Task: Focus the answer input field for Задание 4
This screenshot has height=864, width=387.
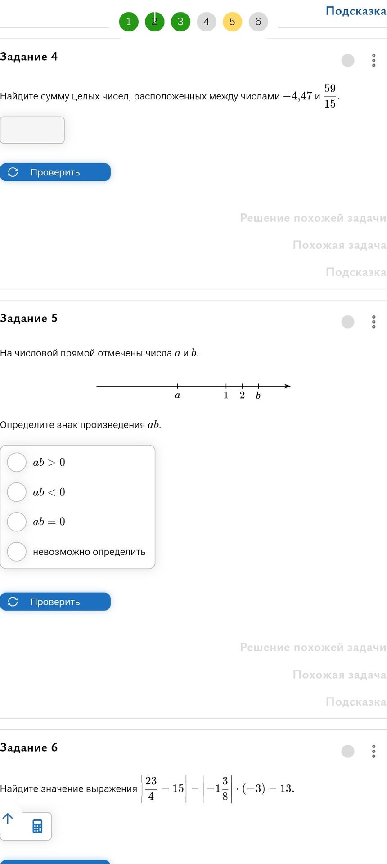Action: coord(32,130)
